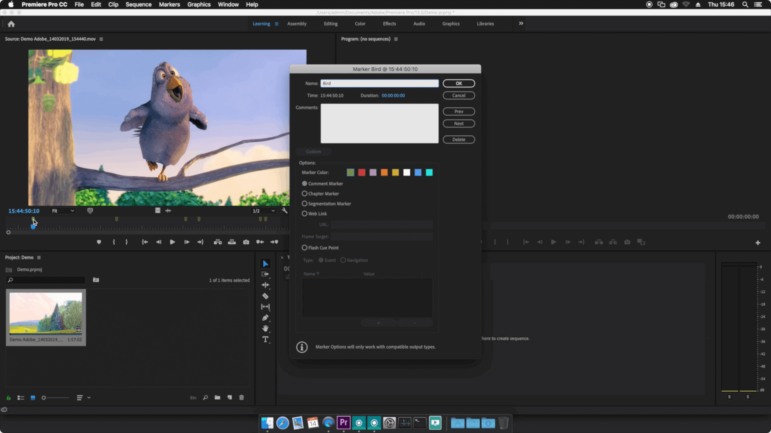771x433 pixels.
Task: Expand hidden workspaces with double chevron
Action: click(521, 23)
